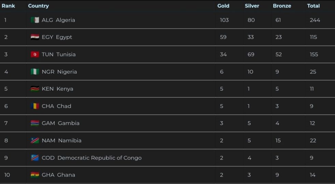Open the Democratic Republic of Congo entry
This screenshot has height=184, width=335.
tap(99, 158)
